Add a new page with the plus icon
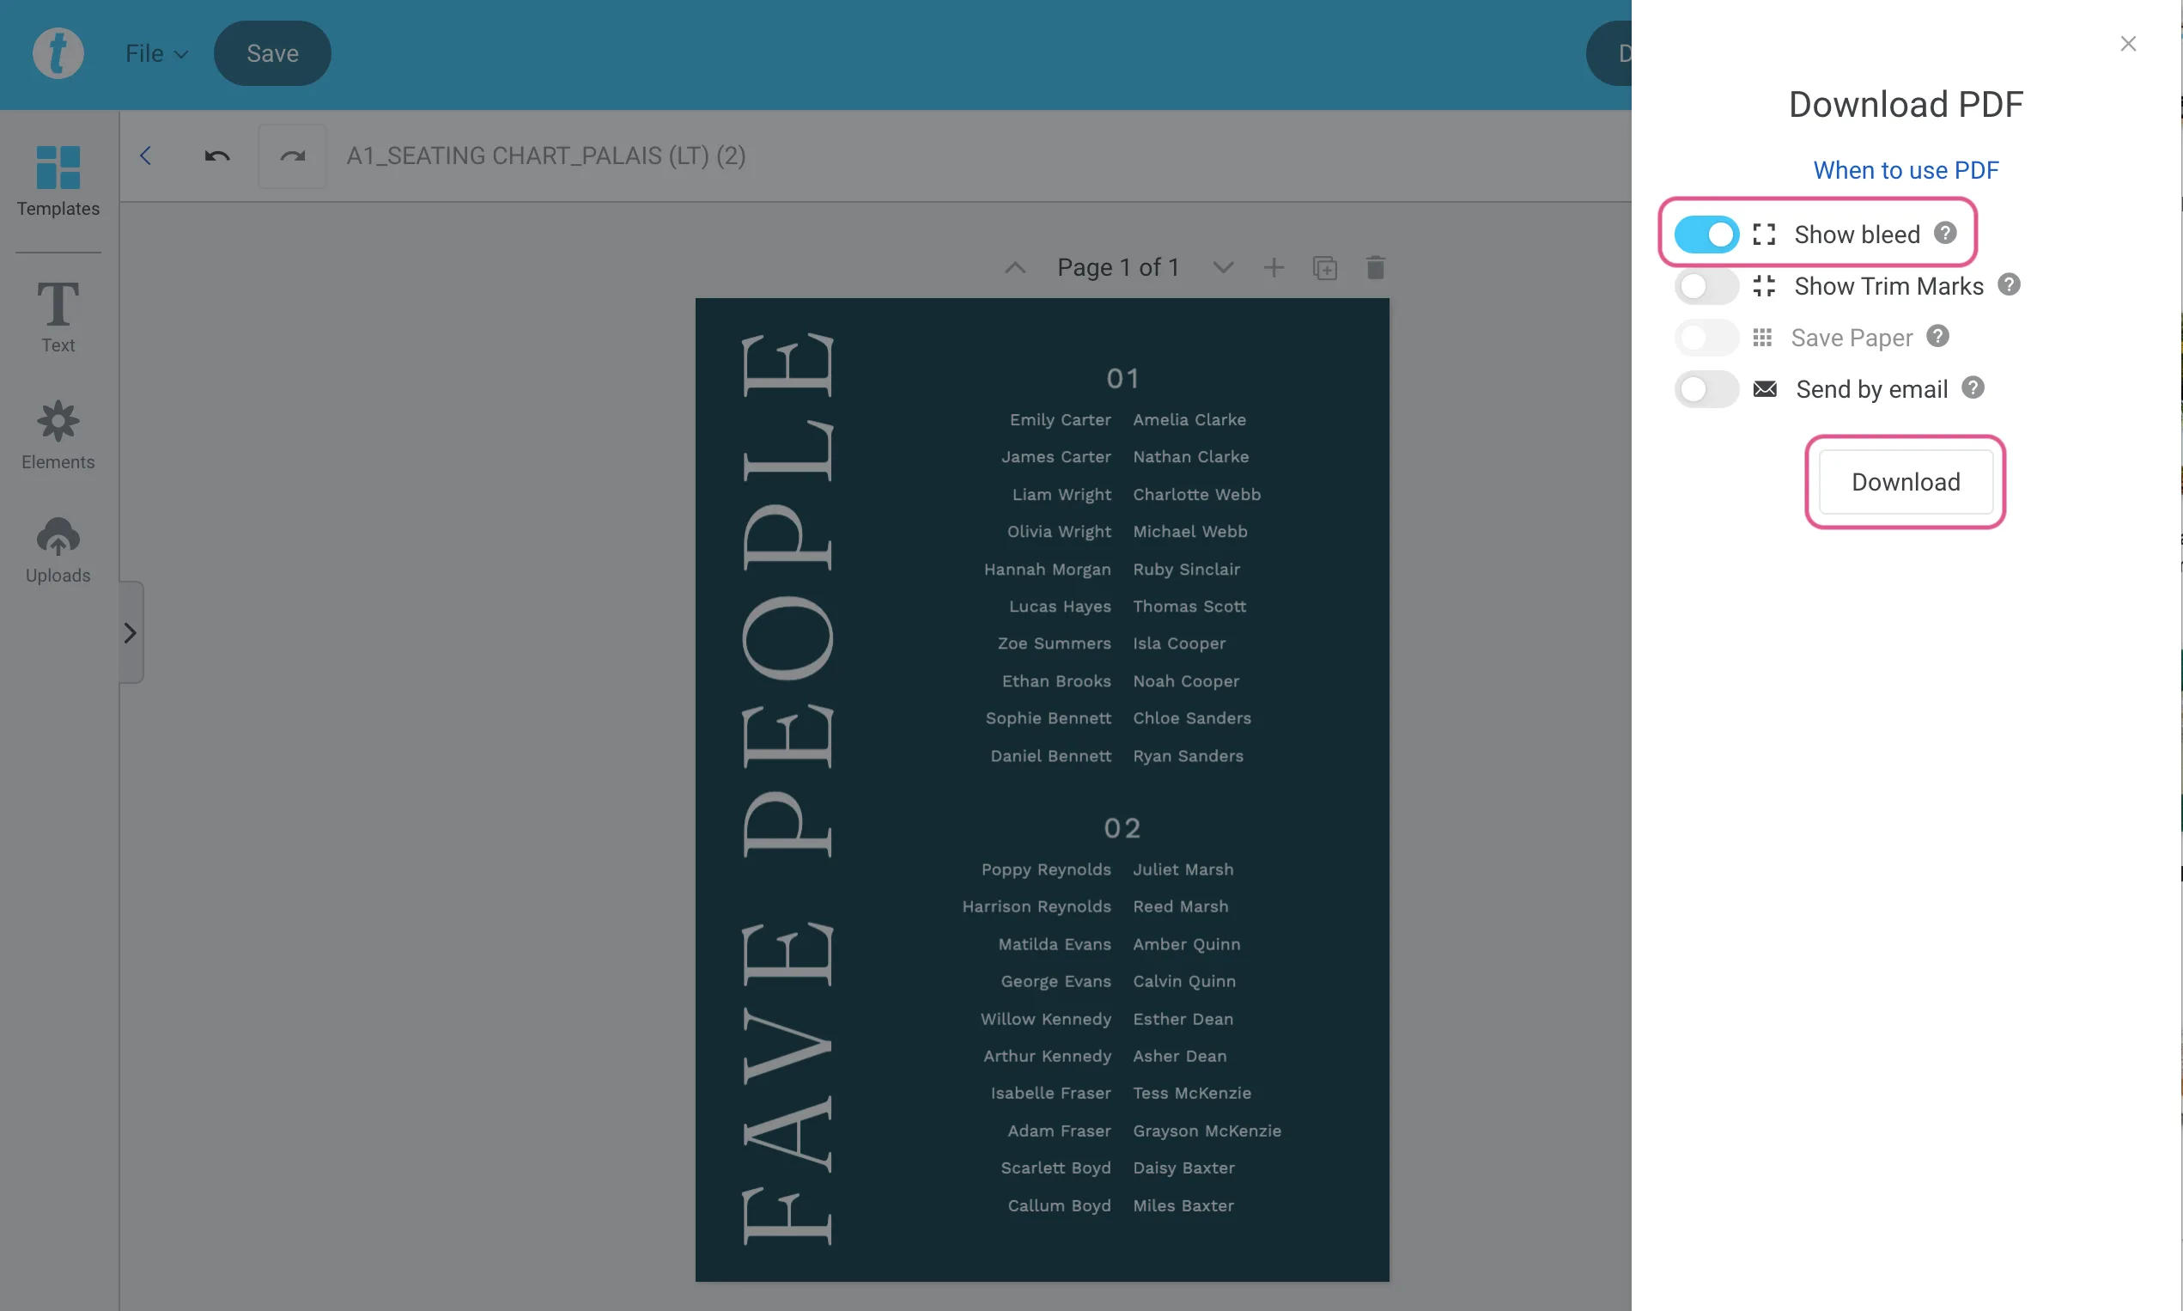The height and width of the screenshot is (1311, 2183). [x=1274, y=267]
